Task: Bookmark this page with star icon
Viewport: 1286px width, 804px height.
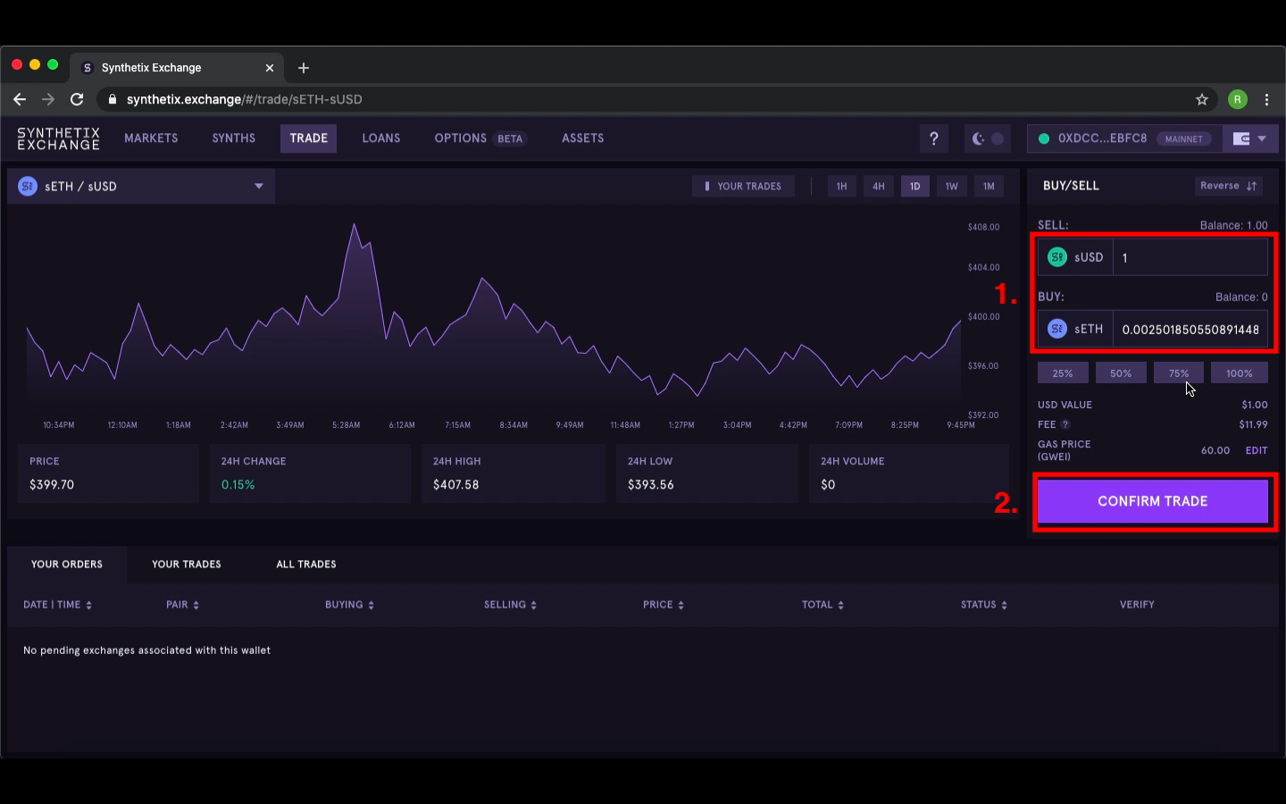Action: point(1202,99)
